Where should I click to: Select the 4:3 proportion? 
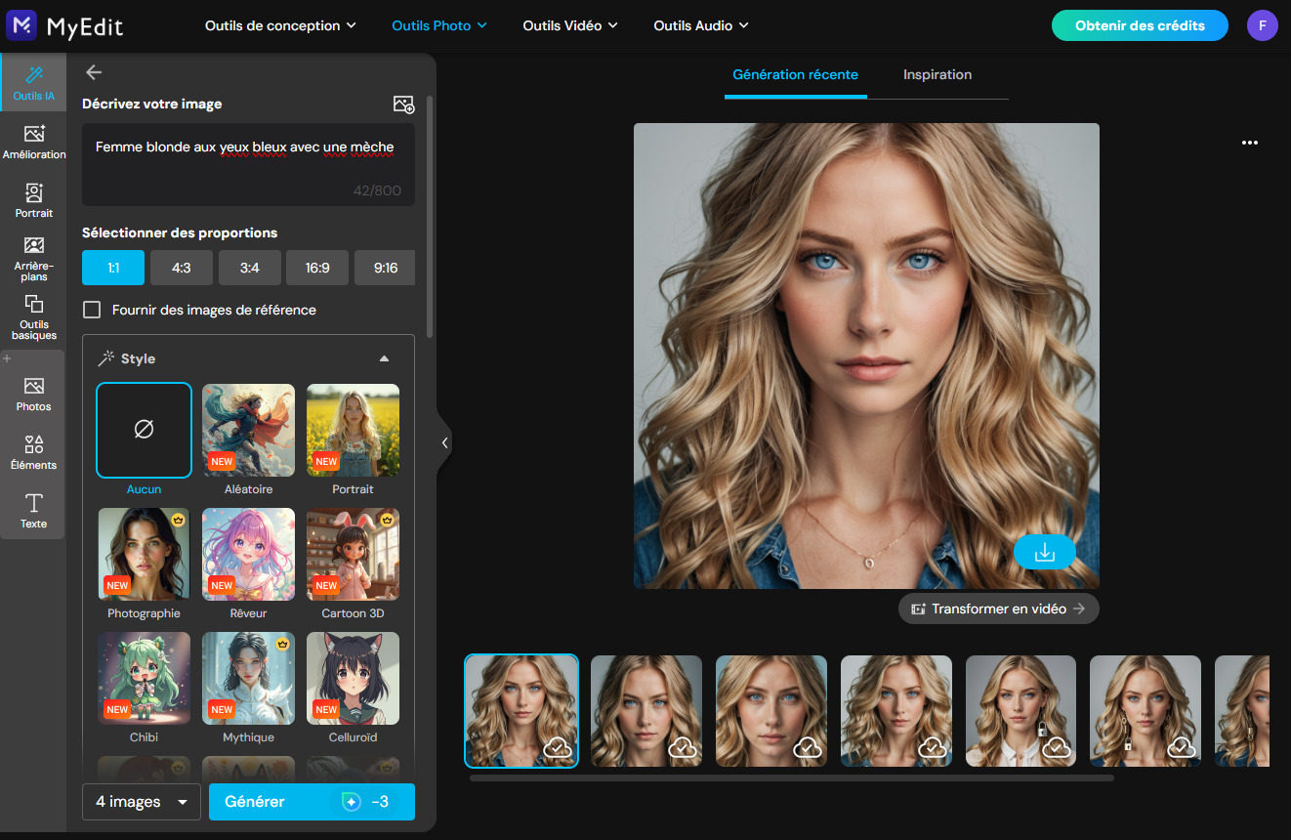click(x=182, y=268)
